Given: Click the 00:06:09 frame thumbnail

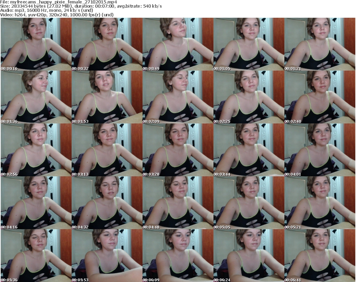Looking at the screenshot, I should pos(178,256).
